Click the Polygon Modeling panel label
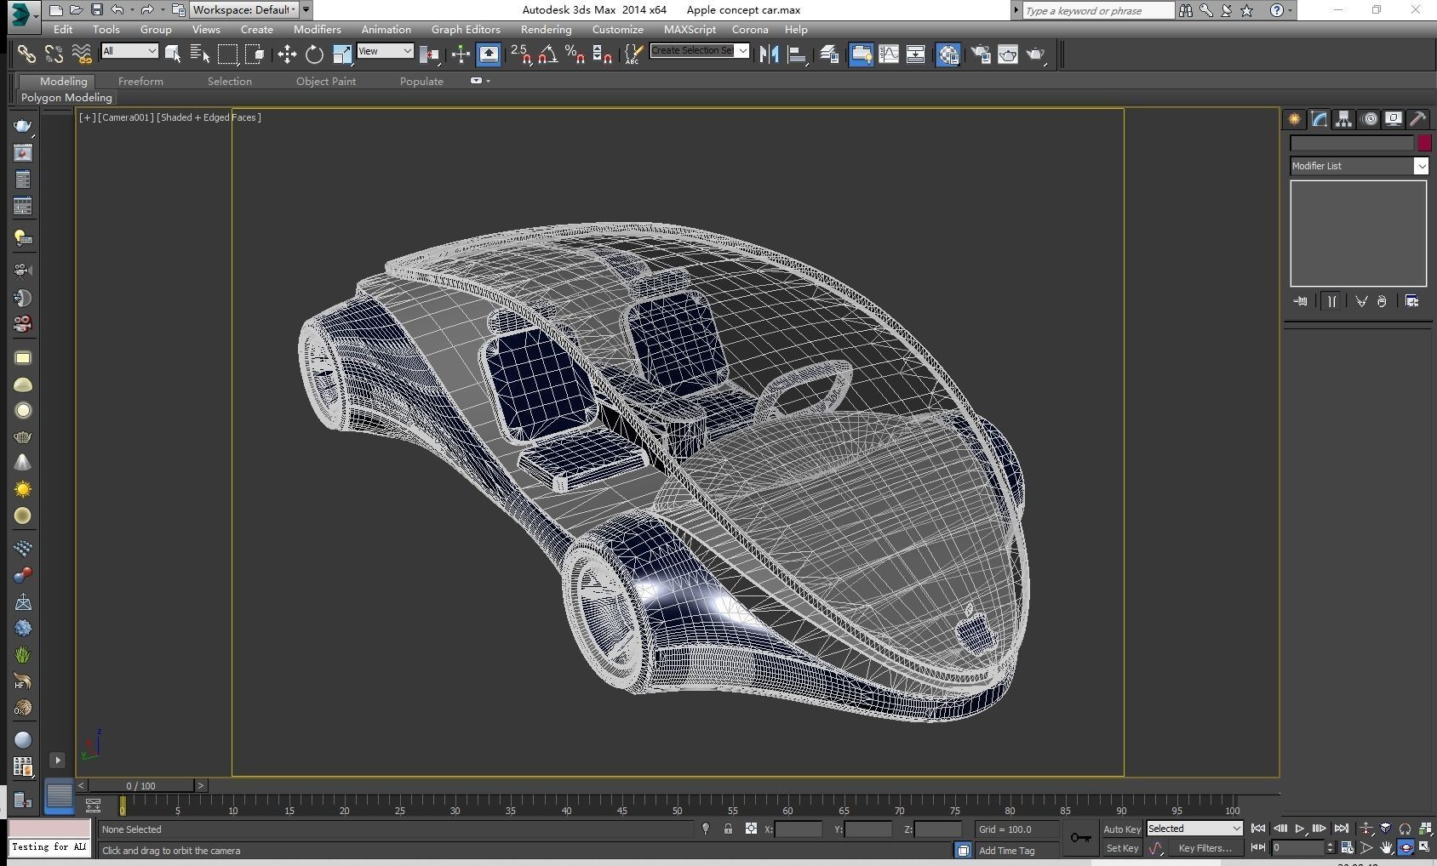Viewport: 1437px width, 866px height. (66, 98)
